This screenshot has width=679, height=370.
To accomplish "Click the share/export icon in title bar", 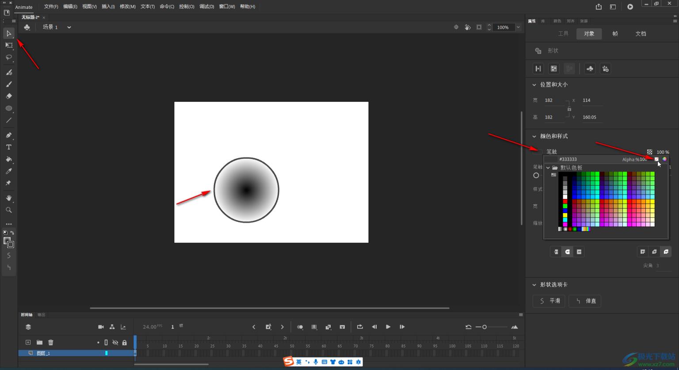I will pyautogui.click(x=599, y=7).
